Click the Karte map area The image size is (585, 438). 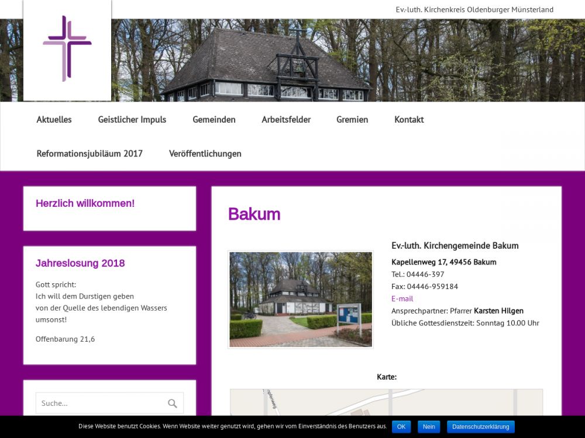coord(386,402)
